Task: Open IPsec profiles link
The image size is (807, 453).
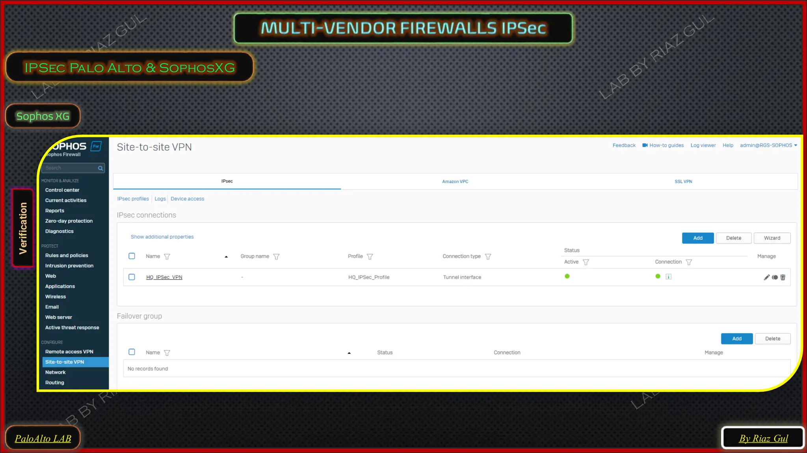Action: click(133, 199)
